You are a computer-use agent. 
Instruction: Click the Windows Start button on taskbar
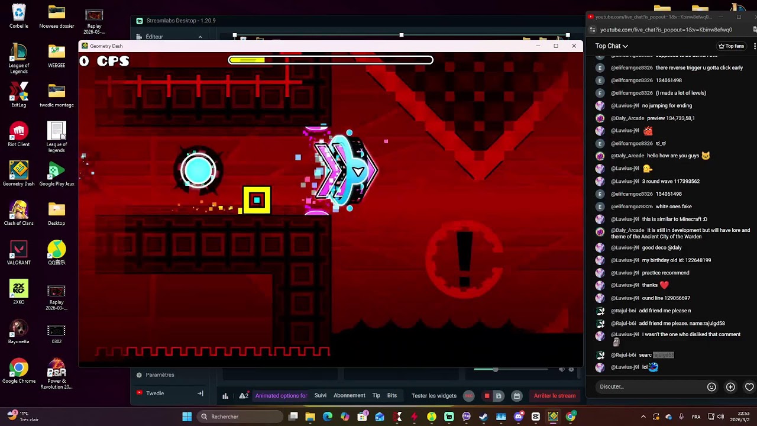(187, 417)
